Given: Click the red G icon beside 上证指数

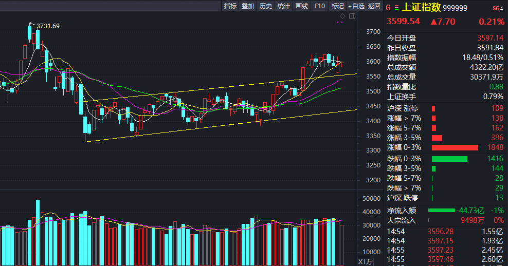Looking at the screenshot, I should click(388, 7).
